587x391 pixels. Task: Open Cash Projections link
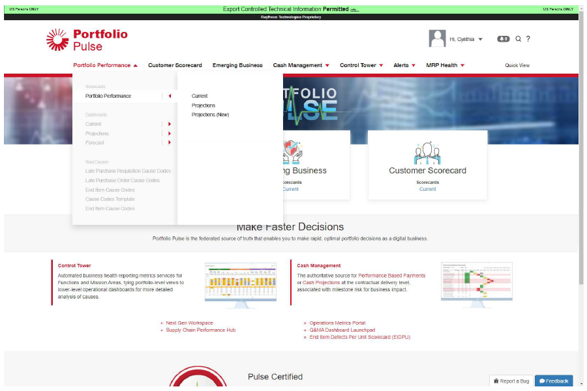tap(321, 283)
